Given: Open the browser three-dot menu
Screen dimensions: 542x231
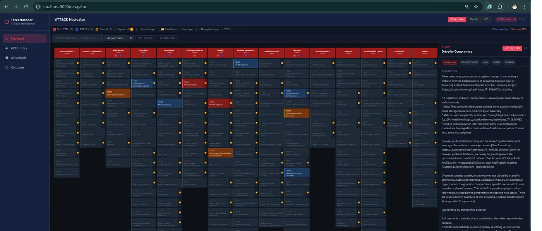Looking at the screenshot, I should click(x=525, y=7).
